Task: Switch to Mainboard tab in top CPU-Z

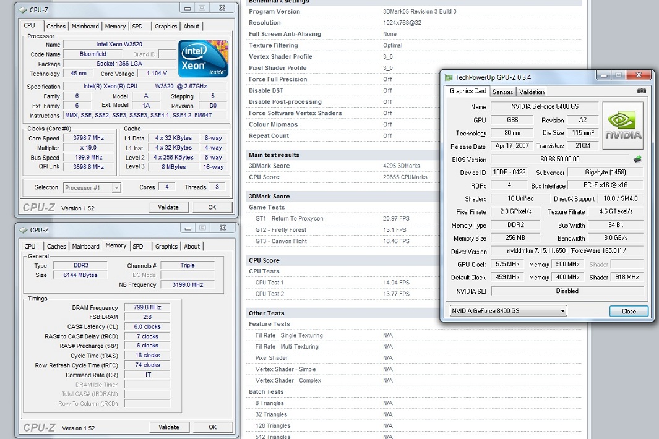Action: [x=85, y=26]
